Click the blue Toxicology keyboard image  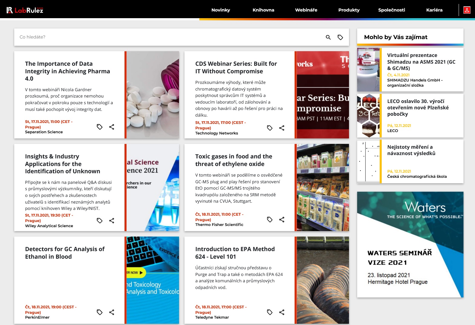[153, 280]
